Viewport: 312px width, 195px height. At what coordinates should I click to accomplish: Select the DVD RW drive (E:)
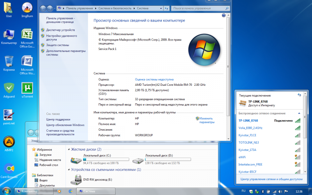(x=91, y=179)
